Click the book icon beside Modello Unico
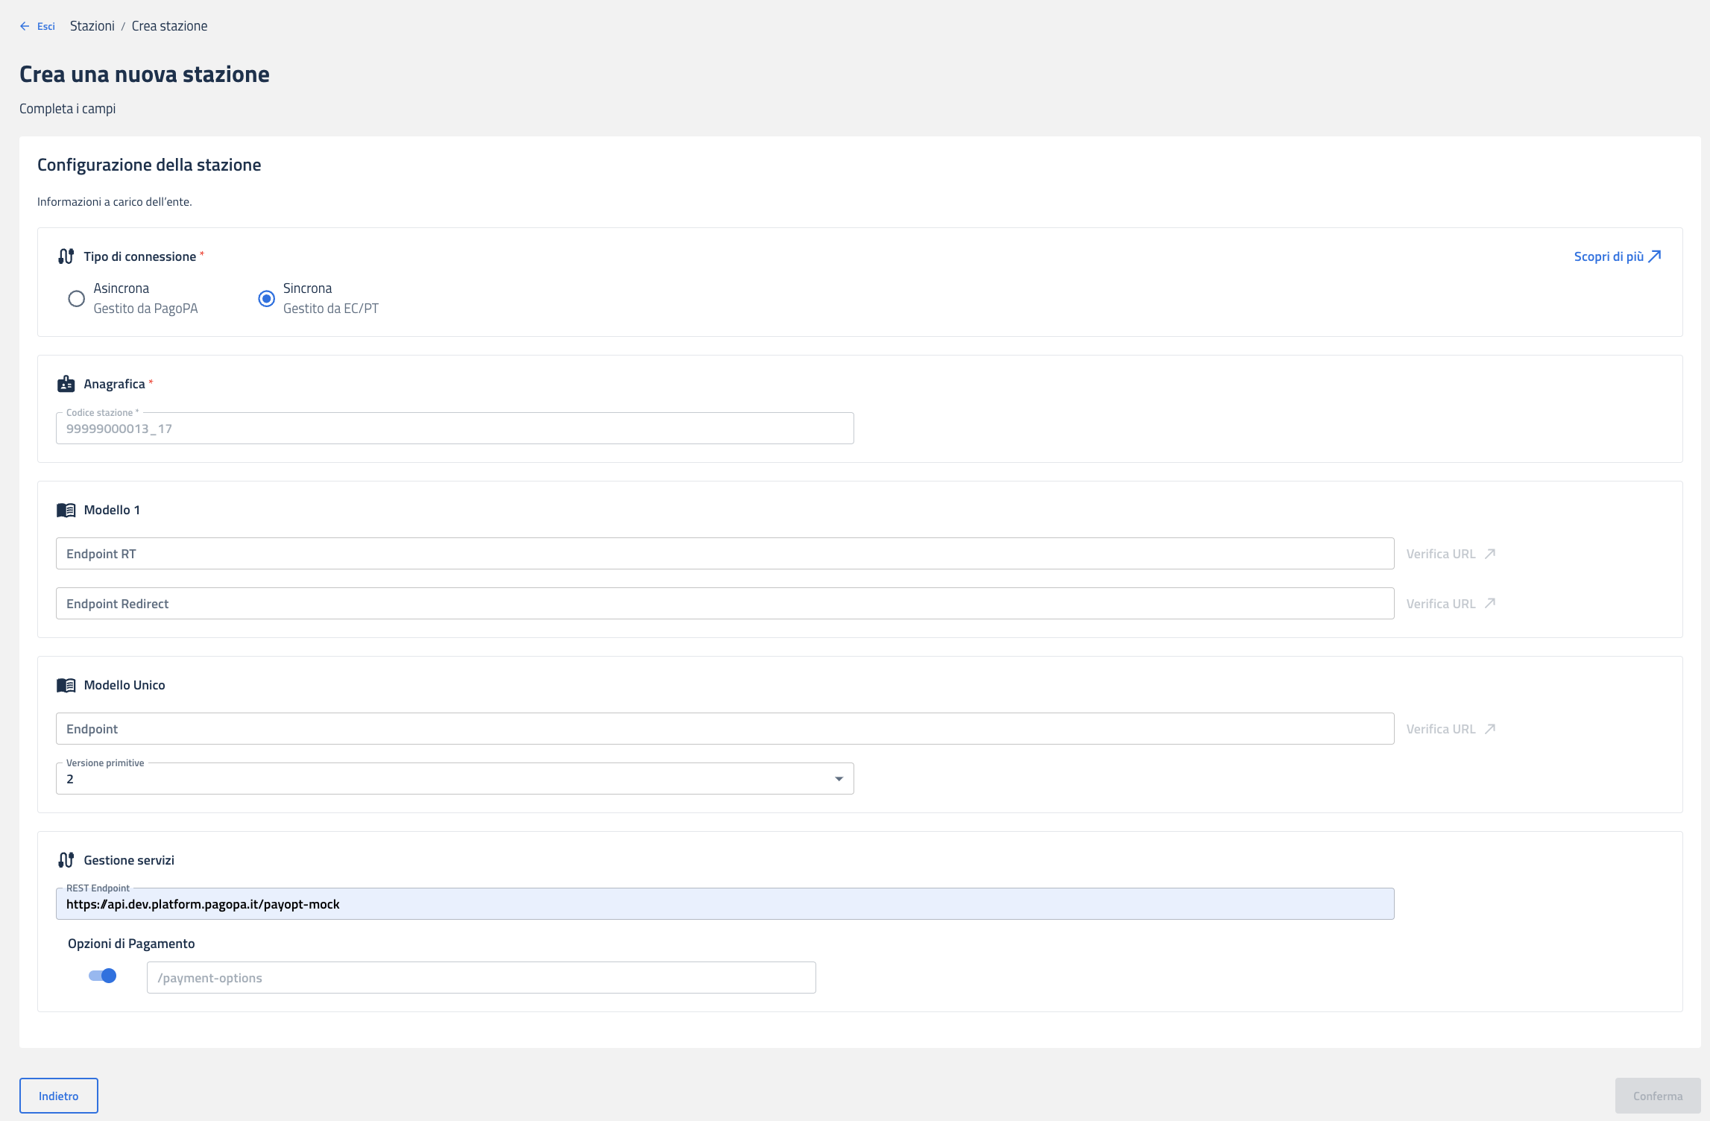This screenshot has width=1710, height=1121. 66,686
